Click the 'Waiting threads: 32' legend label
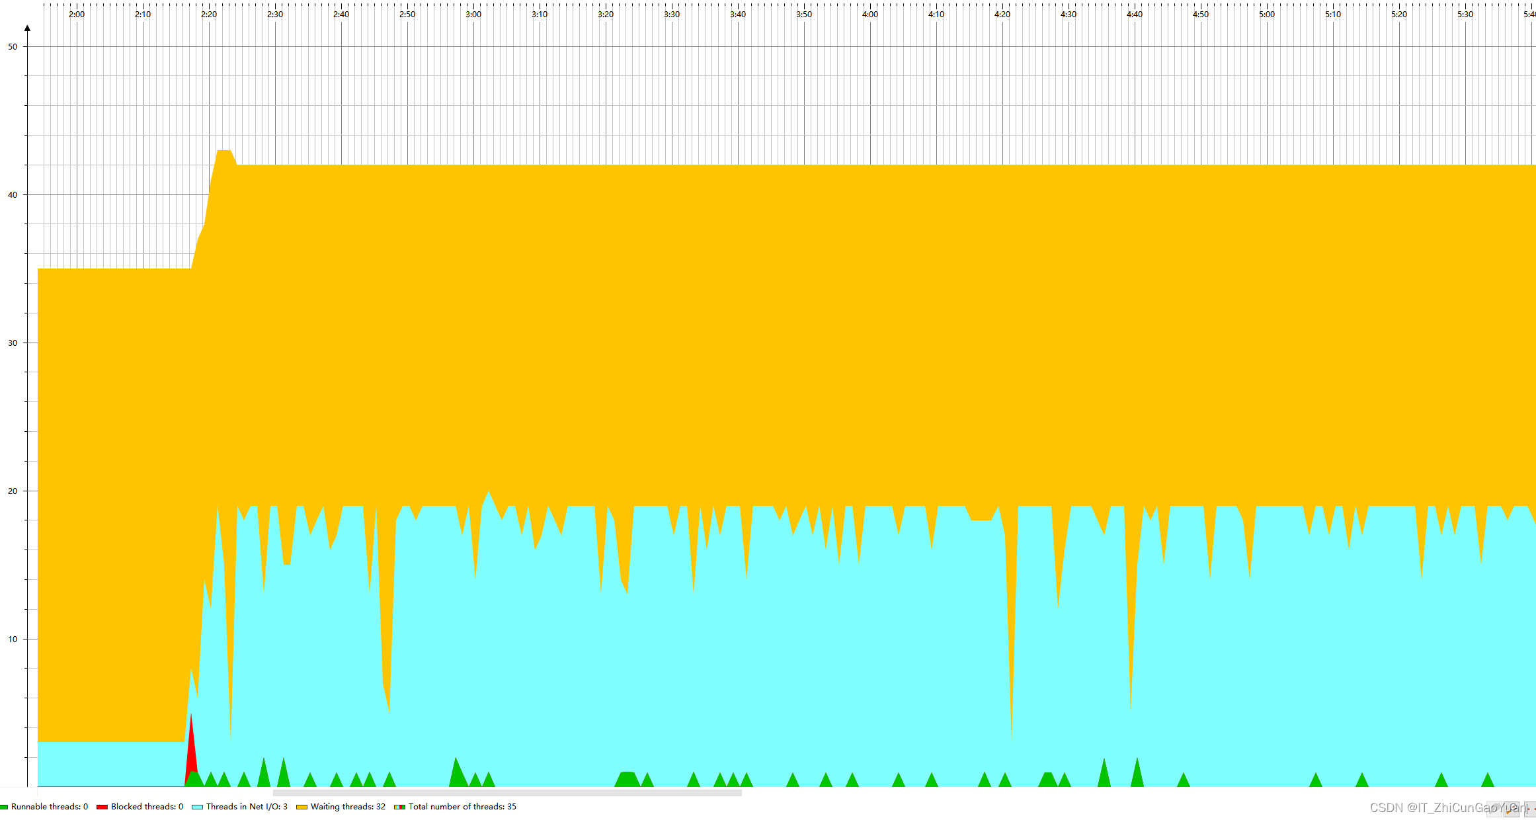1536x820 pixels. pos(348,807)
